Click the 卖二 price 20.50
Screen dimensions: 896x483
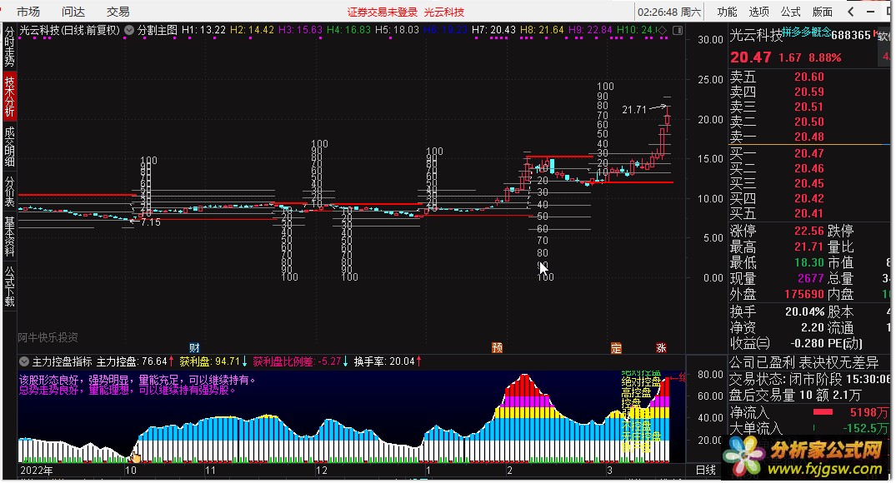tap(808, 122)
